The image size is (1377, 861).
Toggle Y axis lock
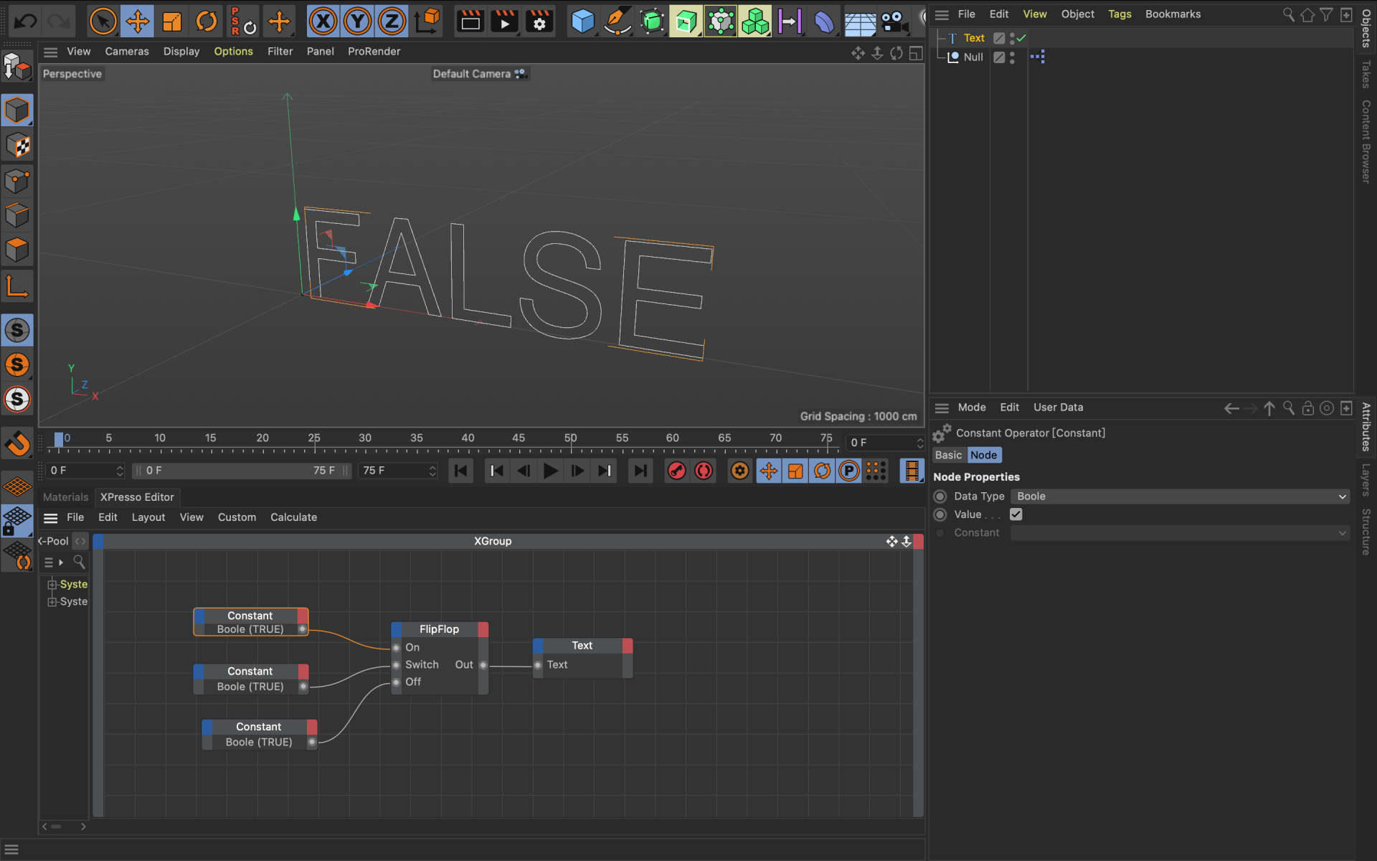point(357,22)
